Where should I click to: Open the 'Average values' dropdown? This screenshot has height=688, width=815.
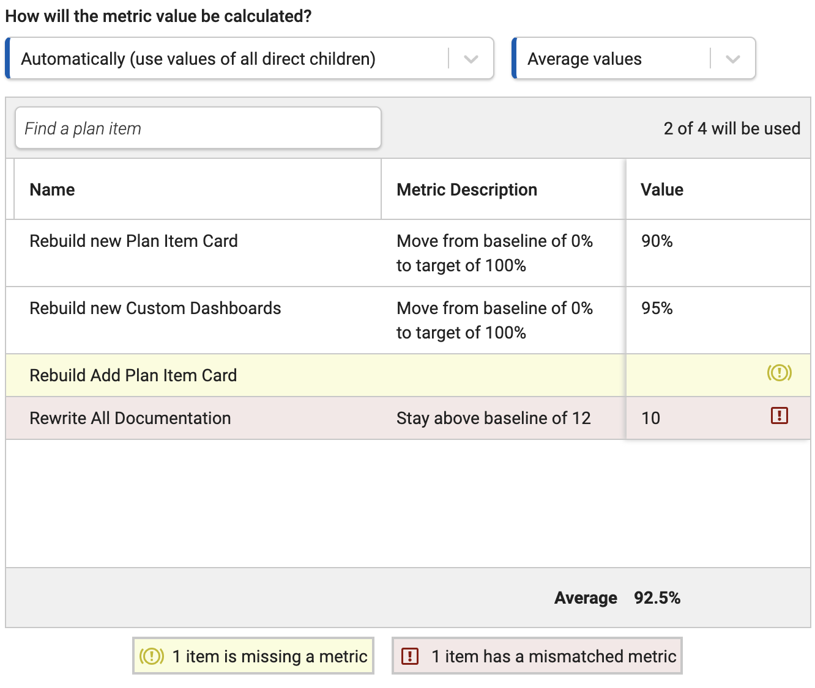coord(634,59)
